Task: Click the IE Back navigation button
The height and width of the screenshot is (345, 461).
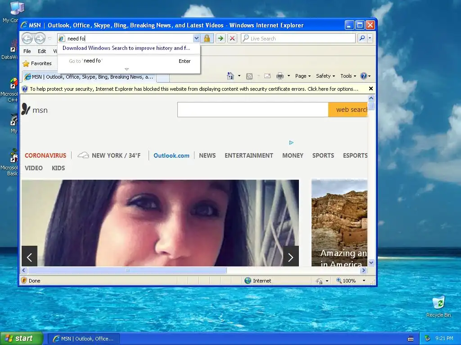Action: 27,38
